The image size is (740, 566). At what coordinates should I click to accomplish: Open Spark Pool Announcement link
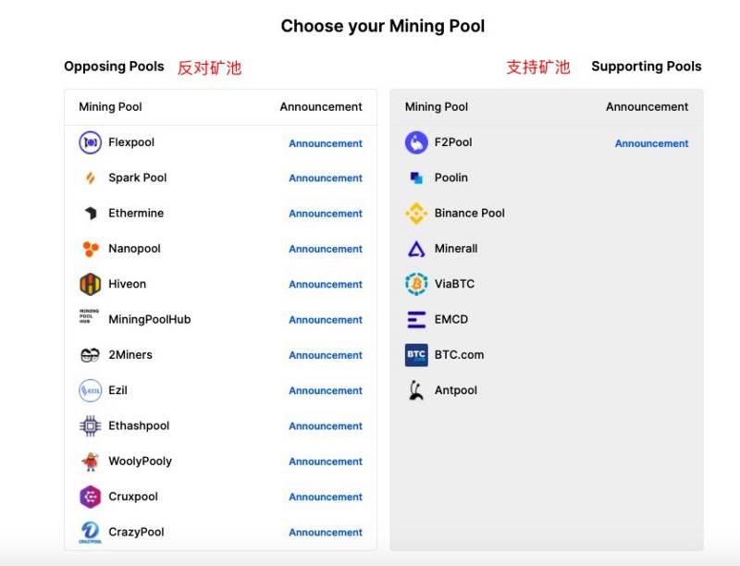click(326, 178)
